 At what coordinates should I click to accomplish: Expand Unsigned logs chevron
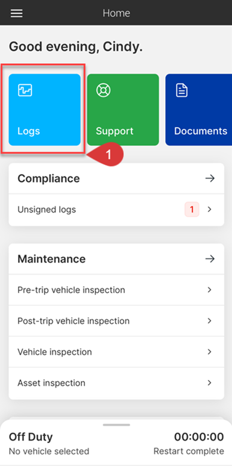[x=210, y=210]
